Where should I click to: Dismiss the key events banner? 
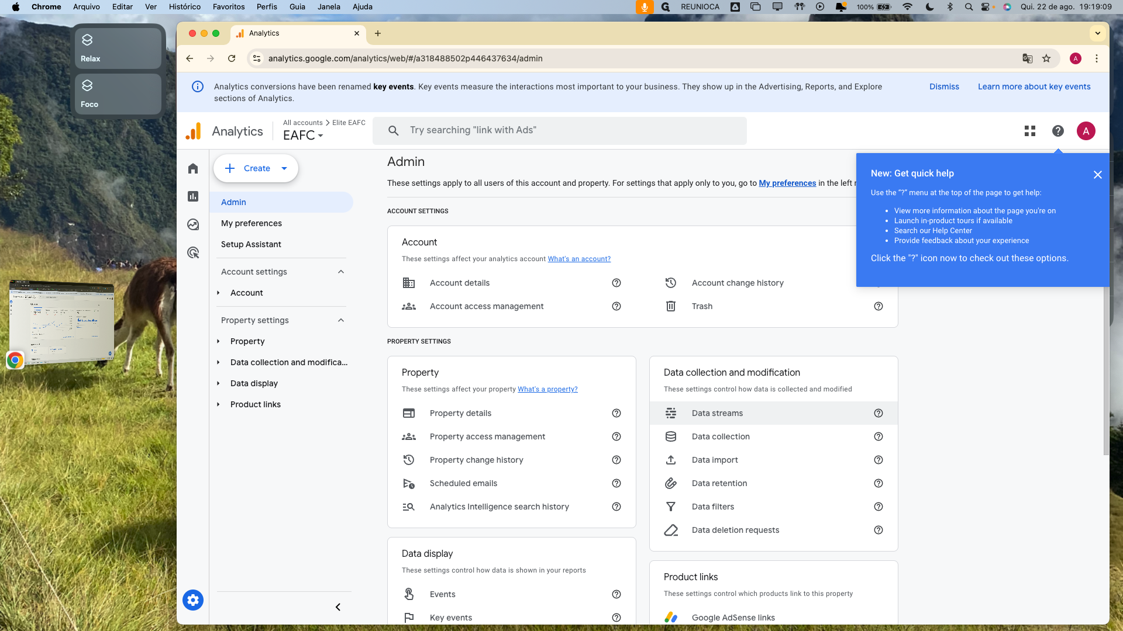[x=944, y=86]
